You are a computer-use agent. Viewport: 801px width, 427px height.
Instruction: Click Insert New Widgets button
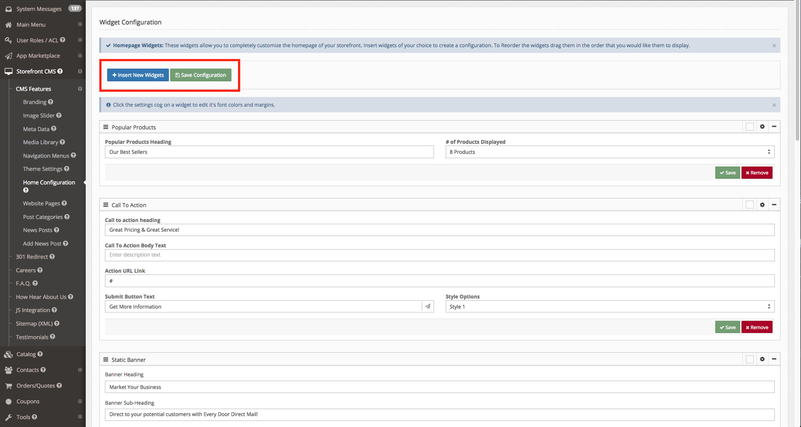click(138, 75)
